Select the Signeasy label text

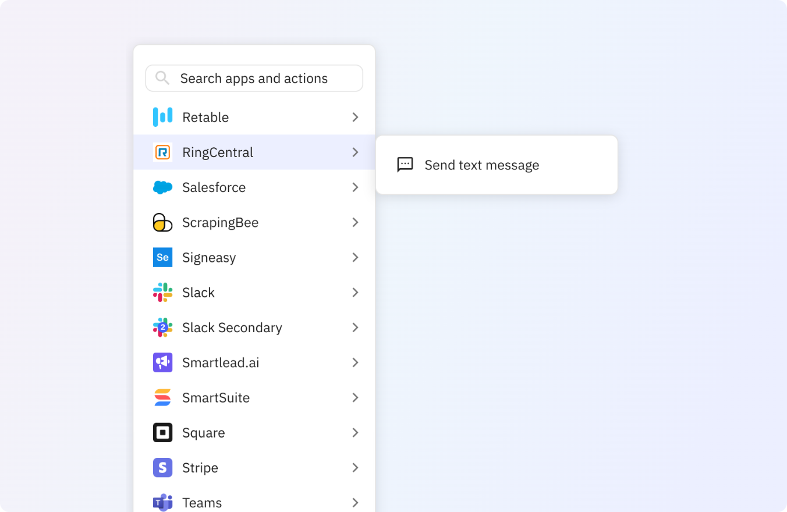pos(209,257)
